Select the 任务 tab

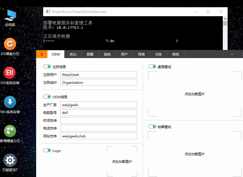click(159, 54)
